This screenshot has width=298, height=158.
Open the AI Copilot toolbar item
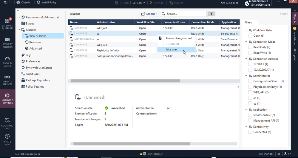230,3
